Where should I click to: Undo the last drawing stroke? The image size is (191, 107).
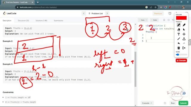tap(178, 43)
